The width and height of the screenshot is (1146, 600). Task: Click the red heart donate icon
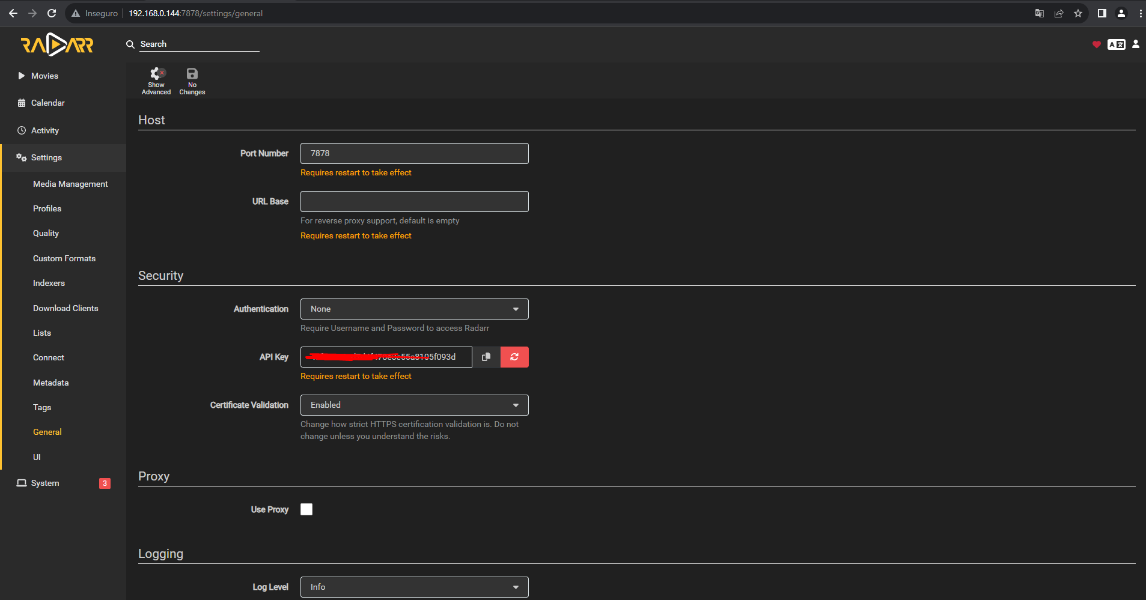(1096, 44)
